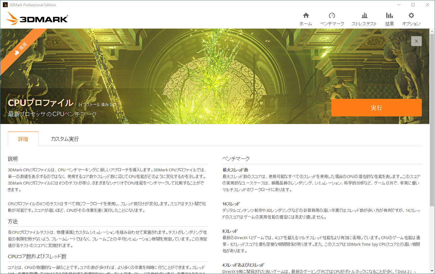Image resolution: width=435 pixels, height=274 pixels.
Task: Click the 3DMark logo in header
Action: (x=37, y=18)
